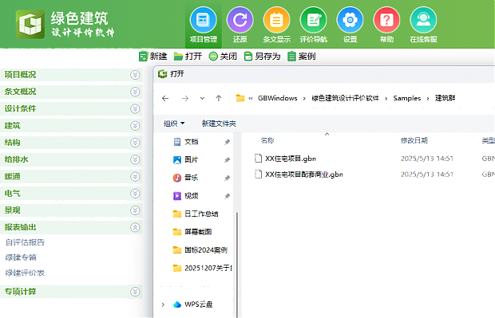Select 音乐 in the navigation pane
Image resolution: width=495 pixels, height=318 pixels.
tap(192, 178)
